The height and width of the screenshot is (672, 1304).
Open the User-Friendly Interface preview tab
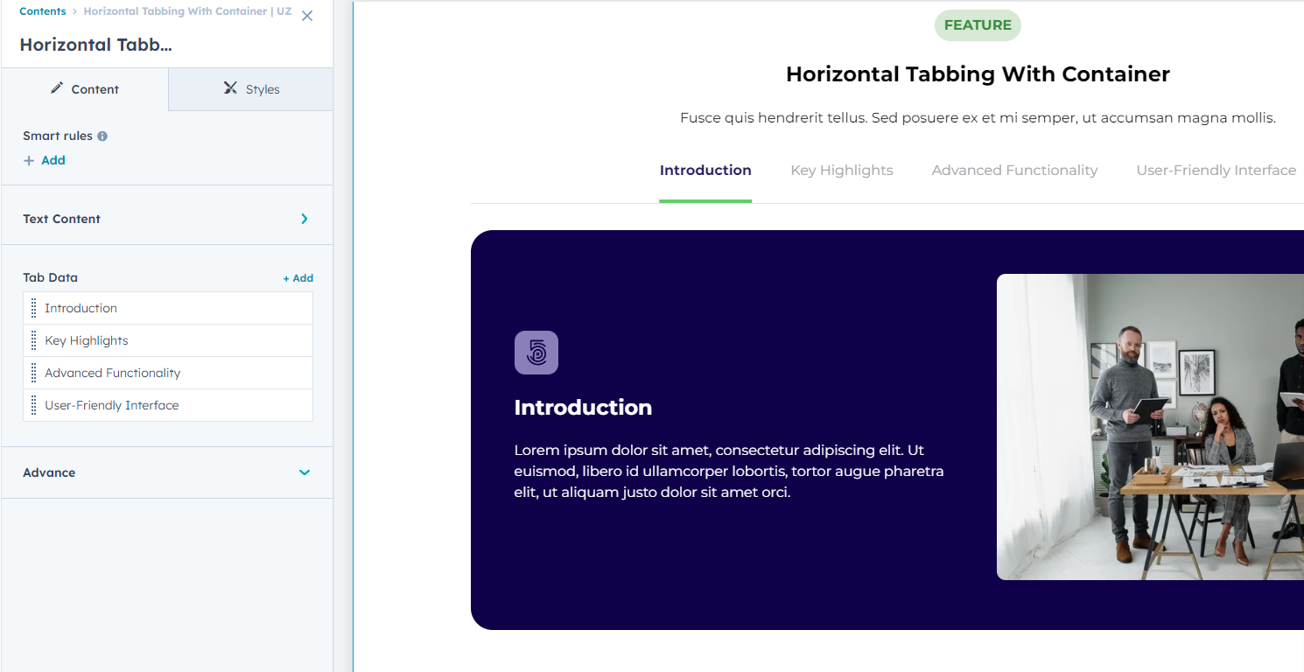point(1216,171)
